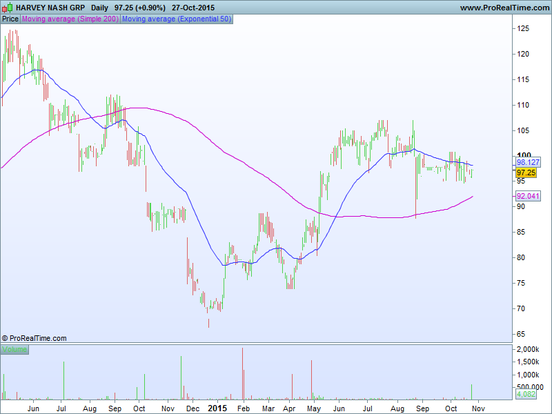Click the 97.25 (+0.90%) price change text
The height and width of the screenshot is (414, 552).
[x=140, y=7]
